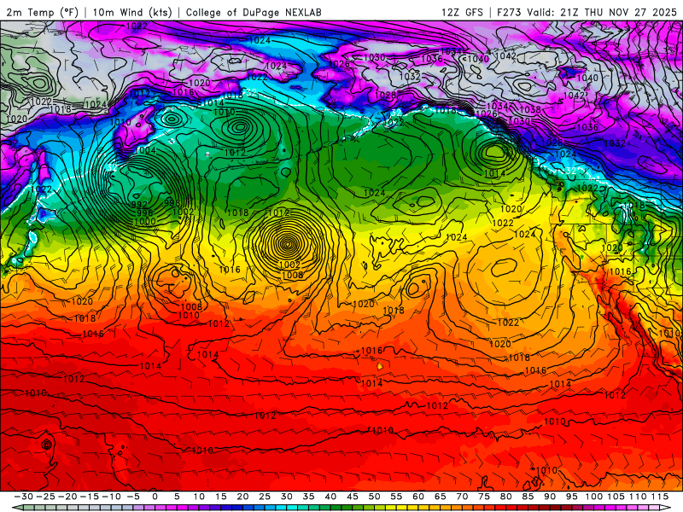
Task: Click the 'F273 Valid: 21Z THU NOV 27 2025' timestamp
Action: coord(587,12)
